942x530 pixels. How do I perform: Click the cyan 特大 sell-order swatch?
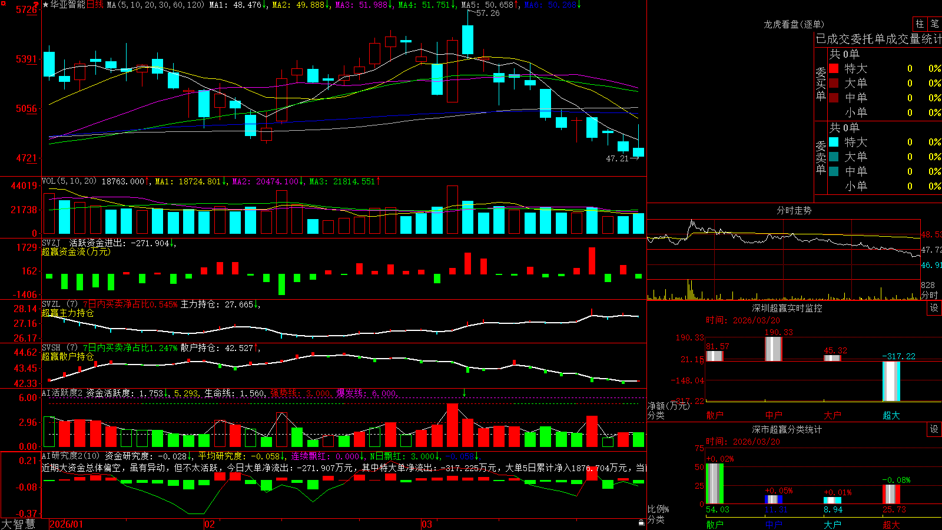[834, 142]
